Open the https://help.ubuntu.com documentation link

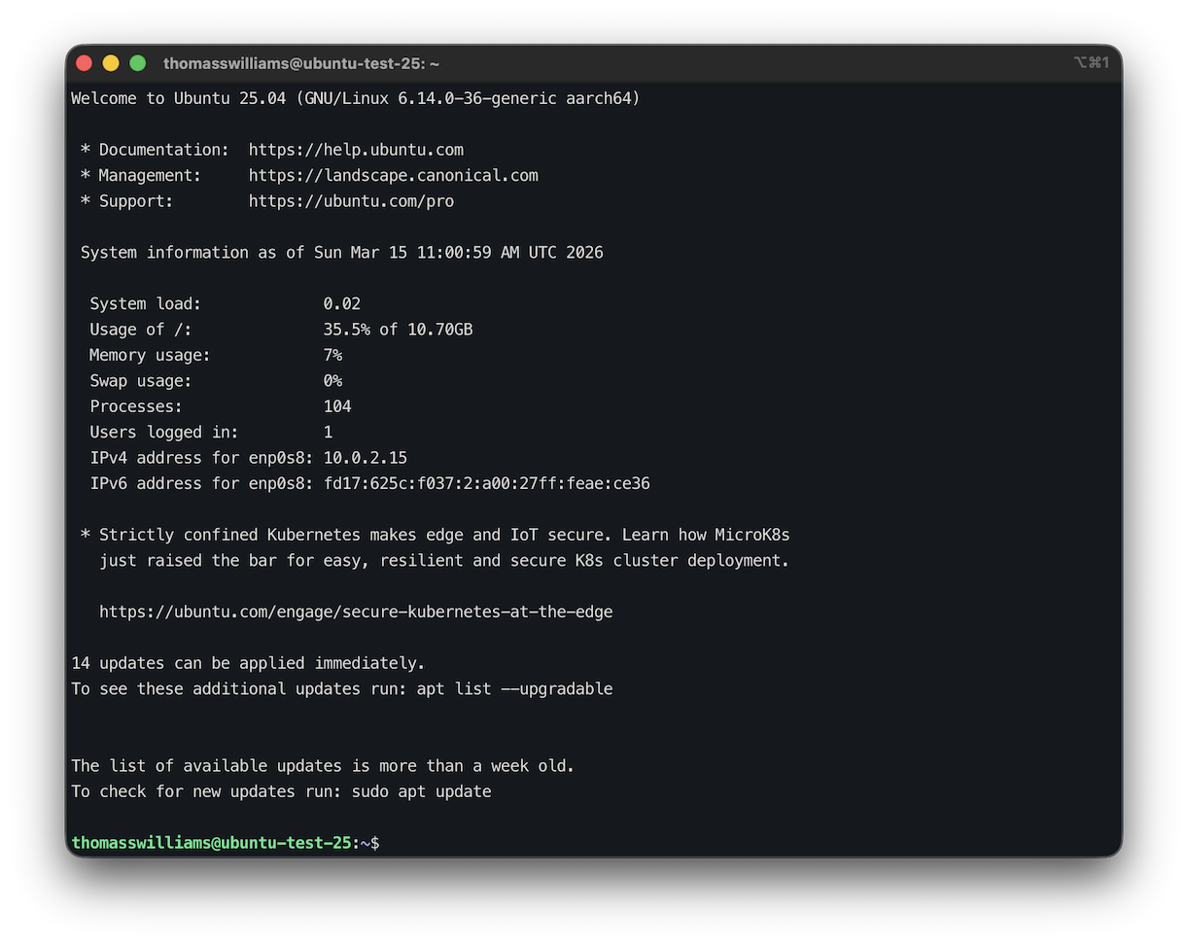point(356,150)
